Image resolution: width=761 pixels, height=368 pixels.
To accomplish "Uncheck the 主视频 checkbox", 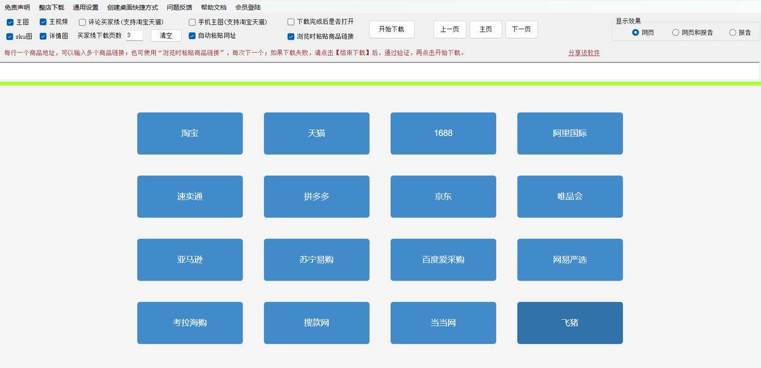I will click(x=43, y=22).
